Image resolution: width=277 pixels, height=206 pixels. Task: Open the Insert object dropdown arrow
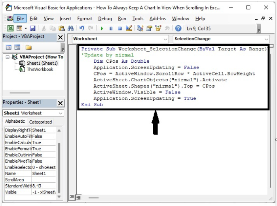(26, 28)
